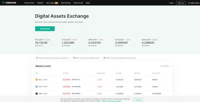Image resolution: width=200 pixels, height=102 pixels.
Task: Click the Help Center headset icon
Action: (x=189, y=3)
